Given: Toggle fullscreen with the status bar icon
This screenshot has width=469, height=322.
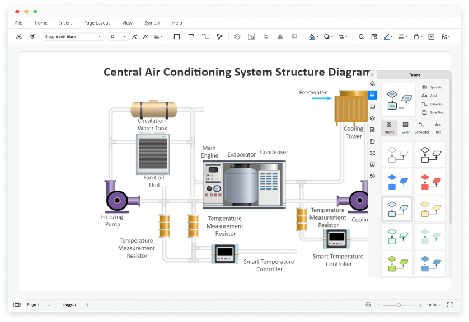Looking at the screenshot, I should click(x=450, y=305).
